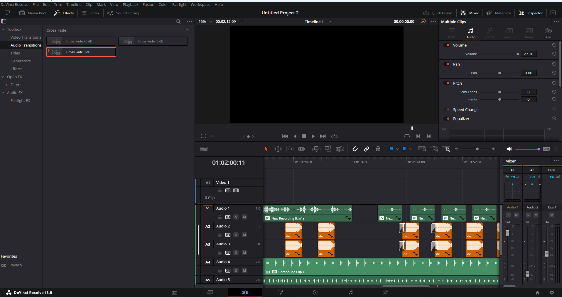Open the Fairlight page music note icon
This screenshot has height=298, width=562.
coord(350,292)
